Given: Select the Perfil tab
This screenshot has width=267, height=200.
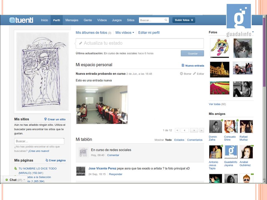Looking at the screenshot, I should [x=56, y=20].
